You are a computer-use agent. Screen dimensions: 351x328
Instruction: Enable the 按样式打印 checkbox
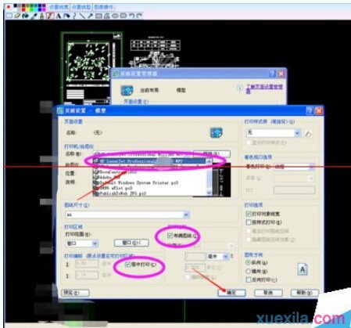pyautogui.click(x=248, y=222)
